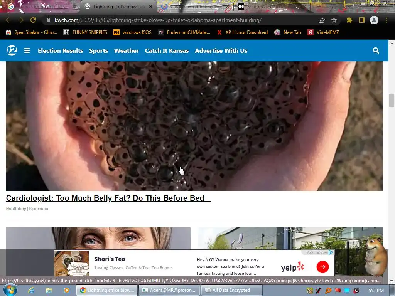
Task: Click the browser forward arrow
Action: [x=21, y=20]
